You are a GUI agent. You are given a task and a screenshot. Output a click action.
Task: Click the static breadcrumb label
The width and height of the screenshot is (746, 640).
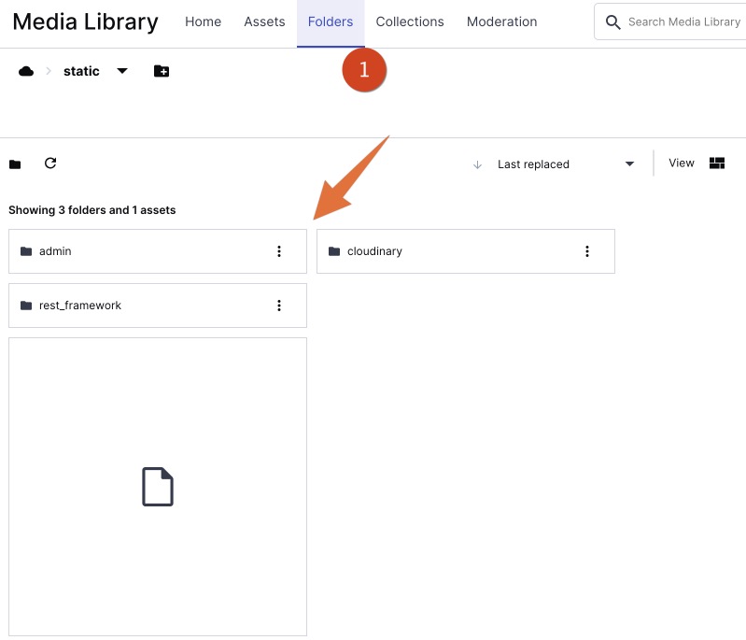(x=81, y=71)
